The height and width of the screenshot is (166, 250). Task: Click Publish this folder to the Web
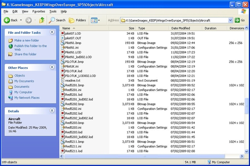pyautogui.click(x=30, y=47)
